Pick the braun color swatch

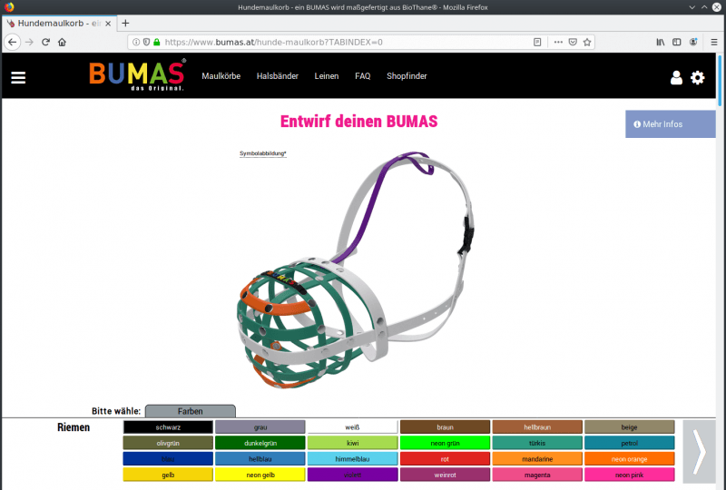point(445,427)
